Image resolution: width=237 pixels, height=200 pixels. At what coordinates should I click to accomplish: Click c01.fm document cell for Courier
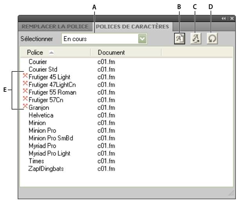click(106, 62)
